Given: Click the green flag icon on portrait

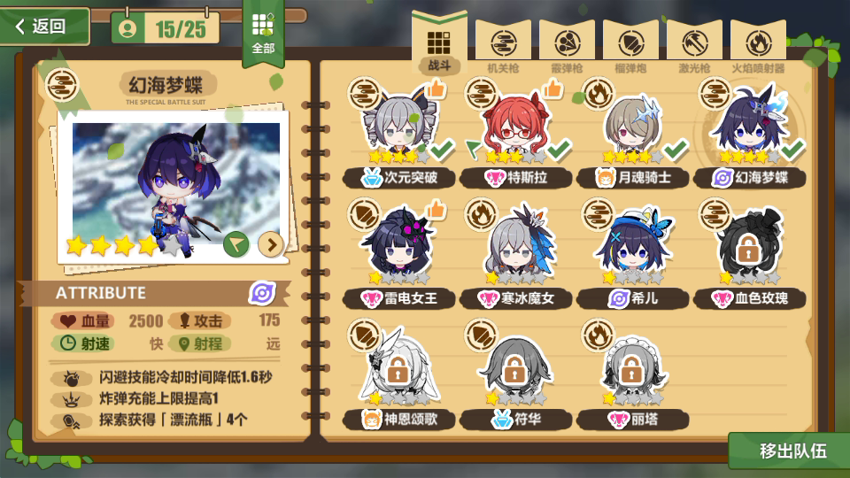Looking at the screenshot, I should tap(236, 244).
